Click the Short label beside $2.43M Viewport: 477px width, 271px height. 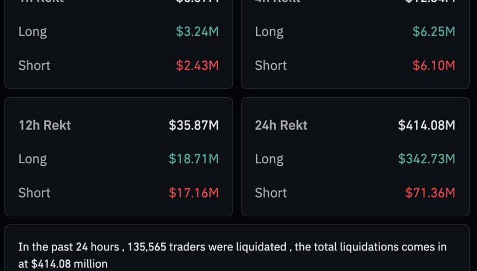click(34, 65)
